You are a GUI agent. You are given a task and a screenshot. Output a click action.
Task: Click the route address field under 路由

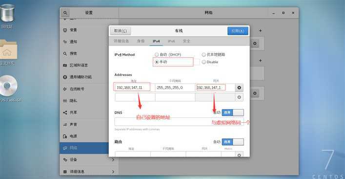click(133, 155)
